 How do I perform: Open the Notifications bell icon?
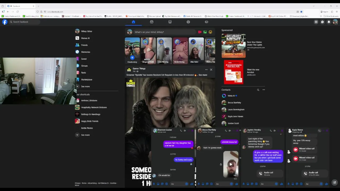[x=329, y=22]
